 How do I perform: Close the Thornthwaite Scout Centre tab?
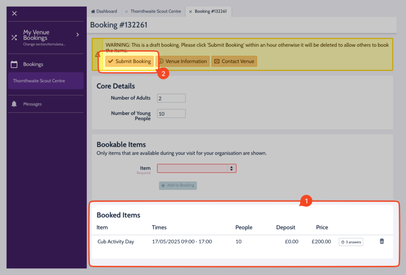pos(126,11)
